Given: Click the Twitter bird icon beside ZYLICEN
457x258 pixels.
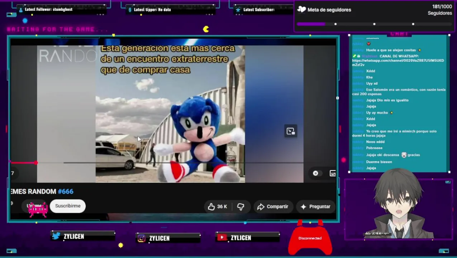Looking at the screenshot, I should (x=56, y=236).
